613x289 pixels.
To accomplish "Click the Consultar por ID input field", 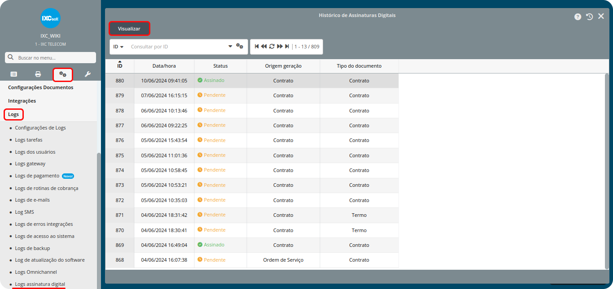I will [x=178, y=47].
